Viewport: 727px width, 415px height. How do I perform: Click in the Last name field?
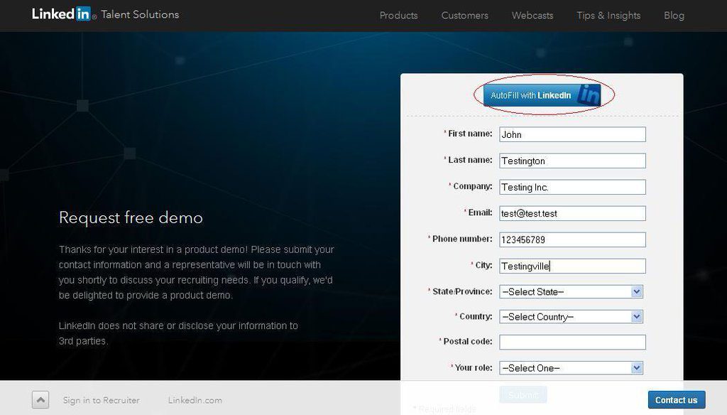(x=572, y=161)
